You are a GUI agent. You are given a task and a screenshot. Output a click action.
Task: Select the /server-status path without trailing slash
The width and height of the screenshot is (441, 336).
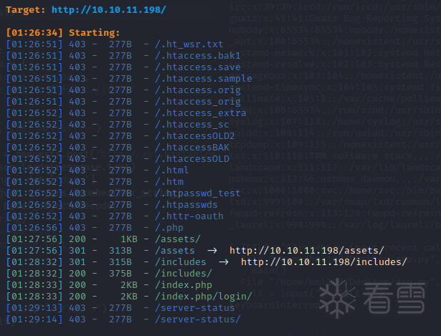(195, 308)
